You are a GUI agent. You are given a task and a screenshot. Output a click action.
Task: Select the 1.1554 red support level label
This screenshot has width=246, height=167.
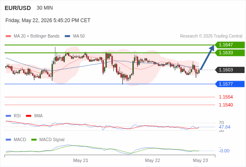tap(226, 97)
